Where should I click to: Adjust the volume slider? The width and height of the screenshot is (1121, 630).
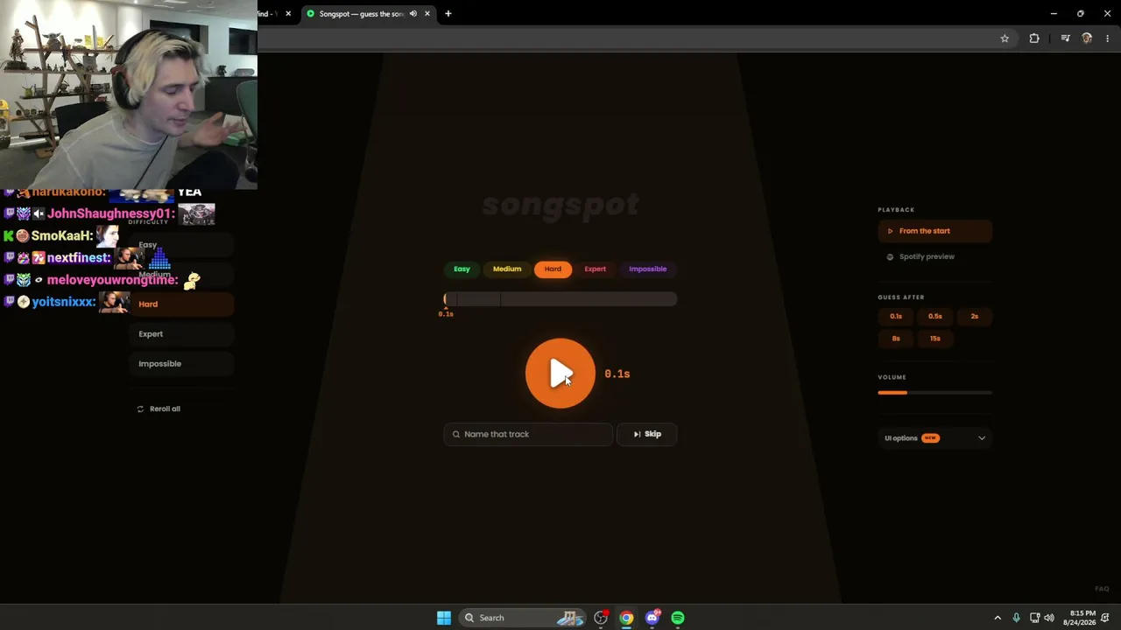(934, 393)
